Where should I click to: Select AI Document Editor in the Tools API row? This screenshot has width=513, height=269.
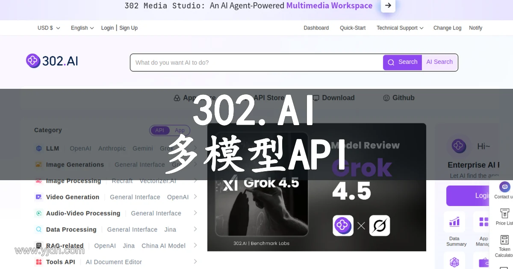(114, 262)
